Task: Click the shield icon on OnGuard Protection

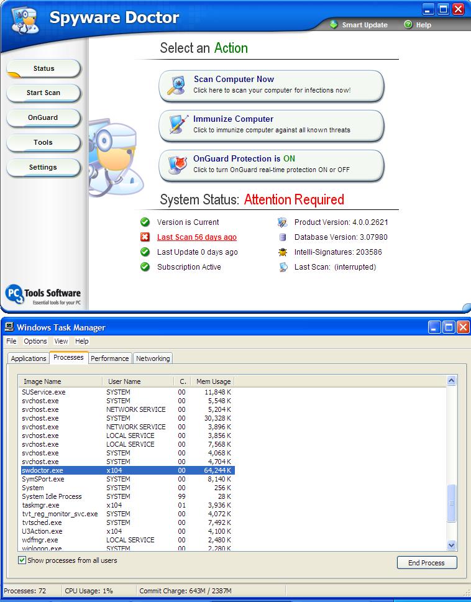Action: point(178,165)
